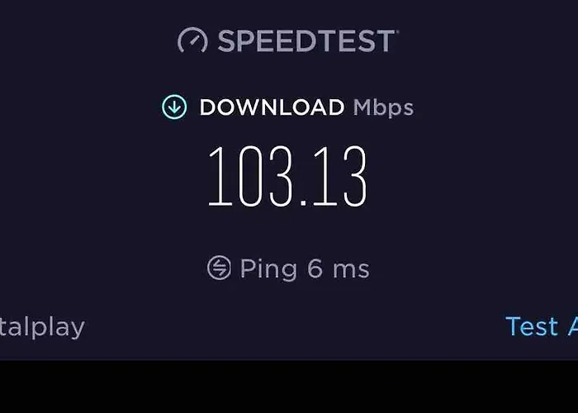Click the decimal point in 103.13
578x413 pixels.
click(303, 202)
